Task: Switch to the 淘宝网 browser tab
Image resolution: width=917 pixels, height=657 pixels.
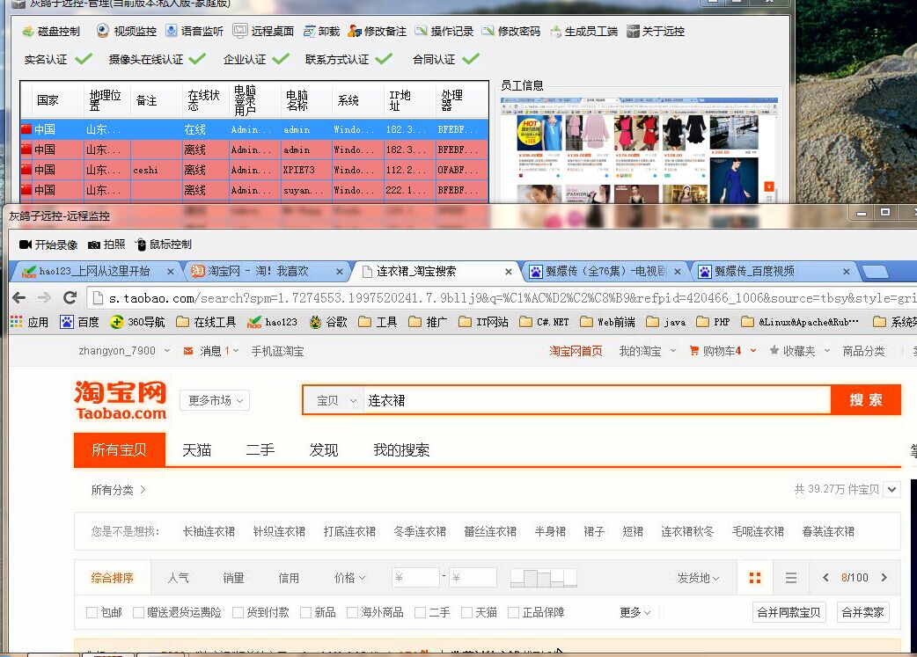Action: click(x=267, y=271)
